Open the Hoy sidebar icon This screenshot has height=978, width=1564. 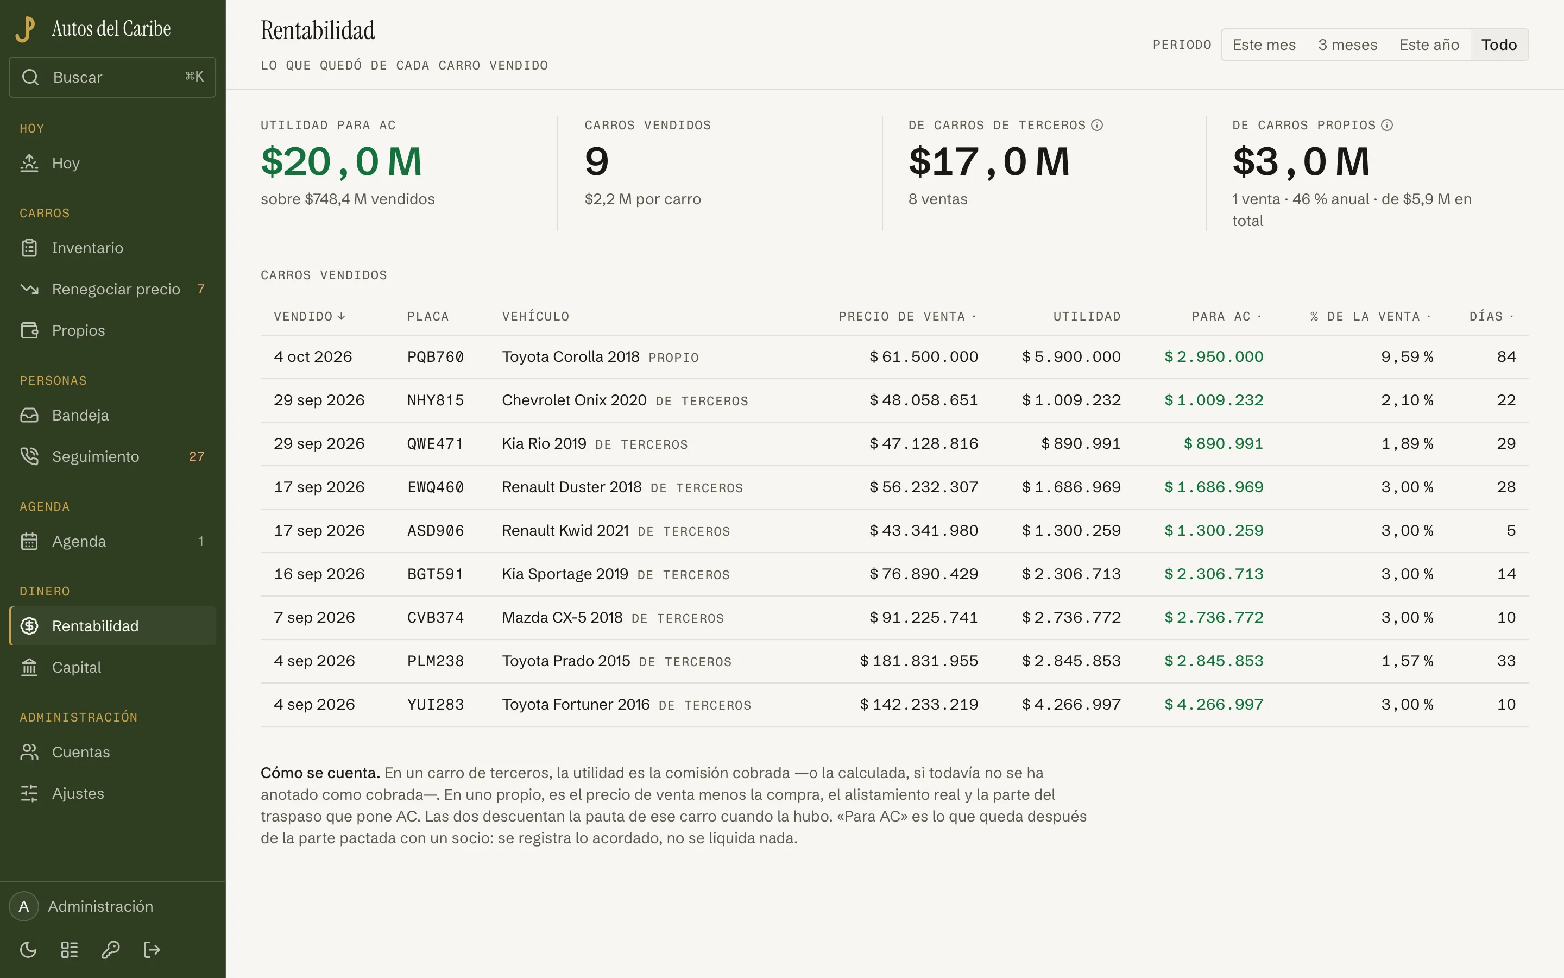point(29,163)
